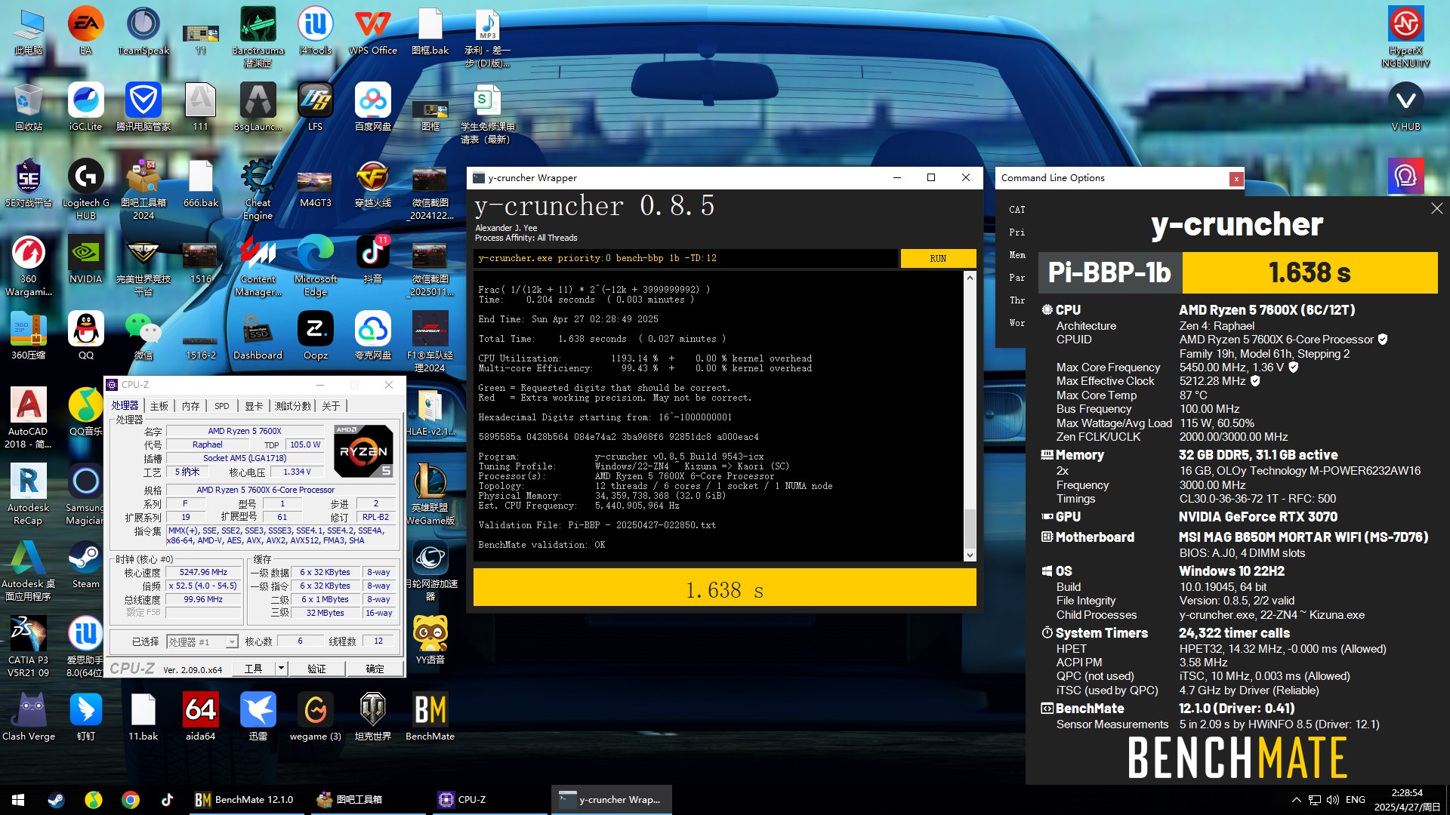Open the network icon in system tray
Viewport: 1450px width, 815px height.
[1315, 800]
